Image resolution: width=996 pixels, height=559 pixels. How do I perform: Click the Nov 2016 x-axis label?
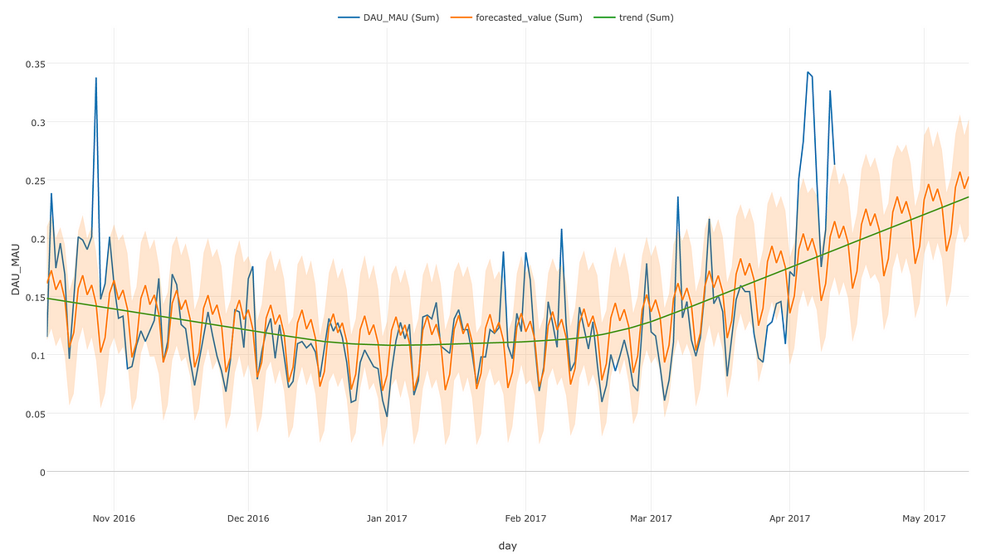click(x=114, y=519)
